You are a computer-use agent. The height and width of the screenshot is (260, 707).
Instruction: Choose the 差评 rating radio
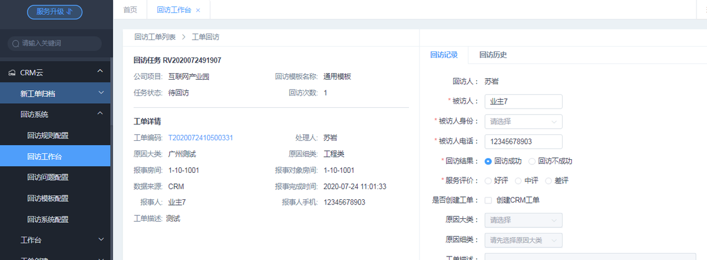coord(549,181)
